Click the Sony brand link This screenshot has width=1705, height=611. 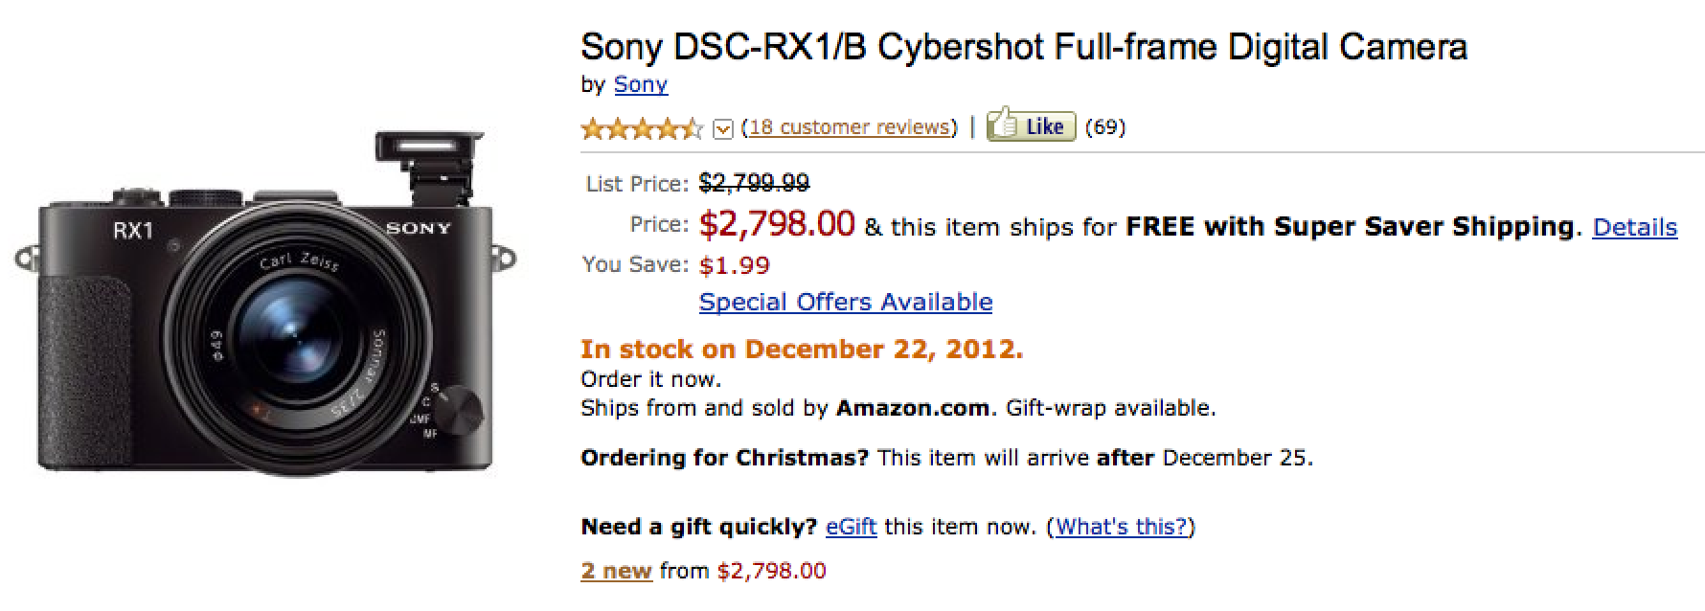(641, 84)
